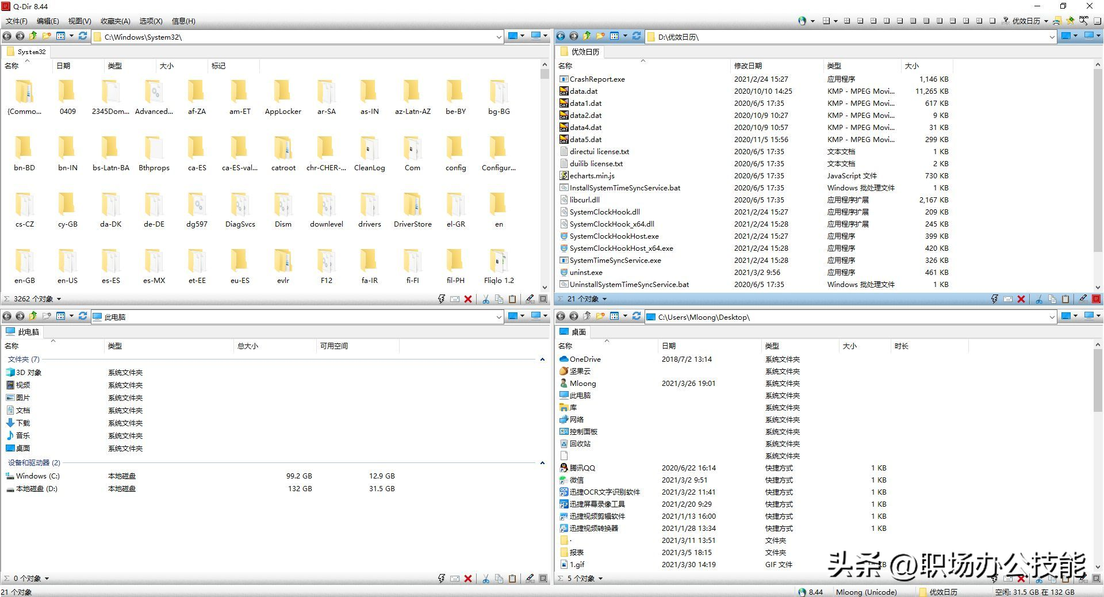Click the zoom magnifier icon in top toolbar
This screenshot has width=1104, height=597.
[x=1083, y=21]
